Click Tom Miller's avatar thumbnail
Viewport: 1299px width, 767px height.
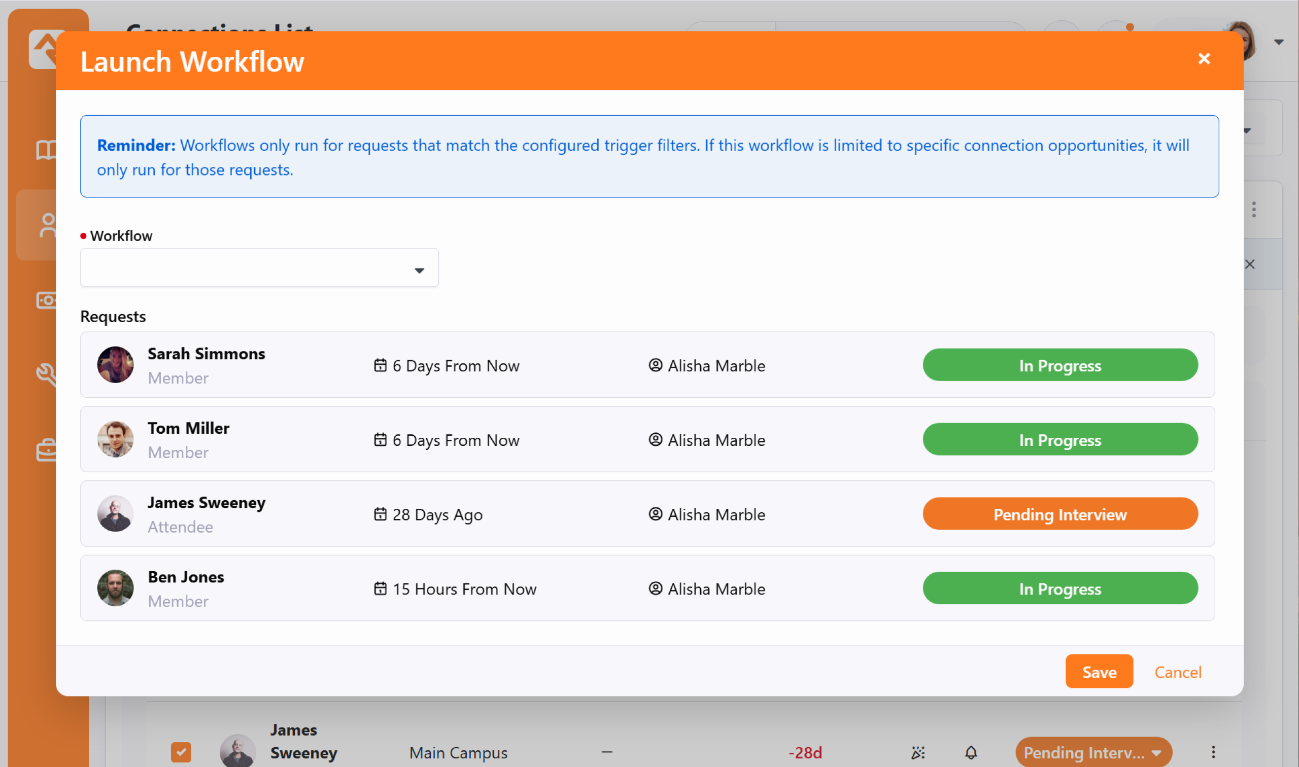point(115,439)
